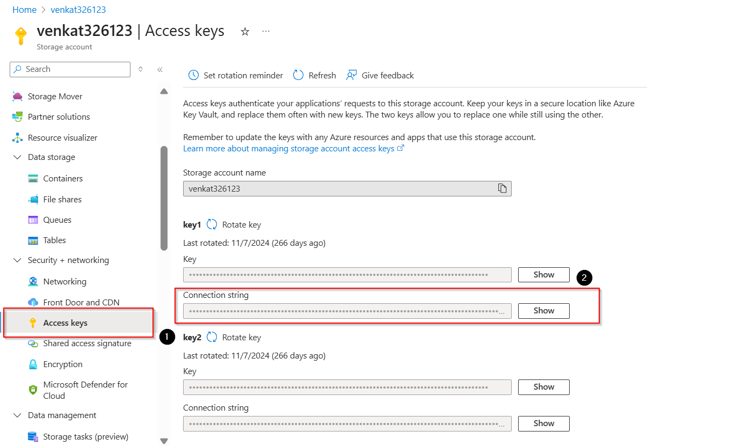Open Queues in sidebar
The image size is (756, 446).
pyautogui.click(x=57, y=220)
